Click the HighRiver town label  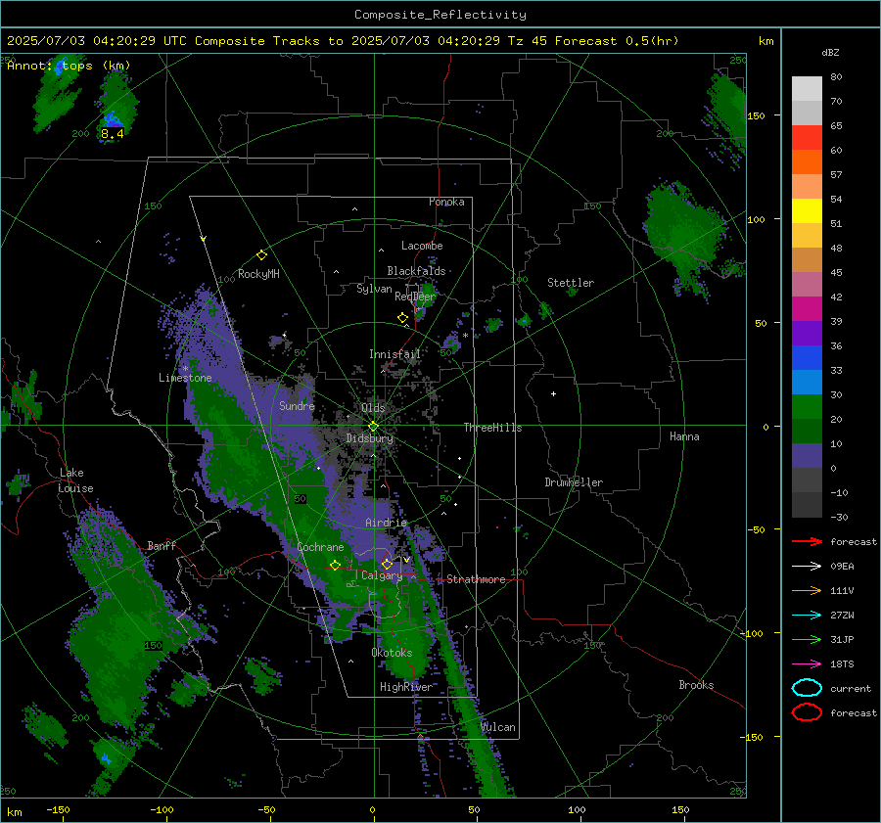click(x=406, y=687)
